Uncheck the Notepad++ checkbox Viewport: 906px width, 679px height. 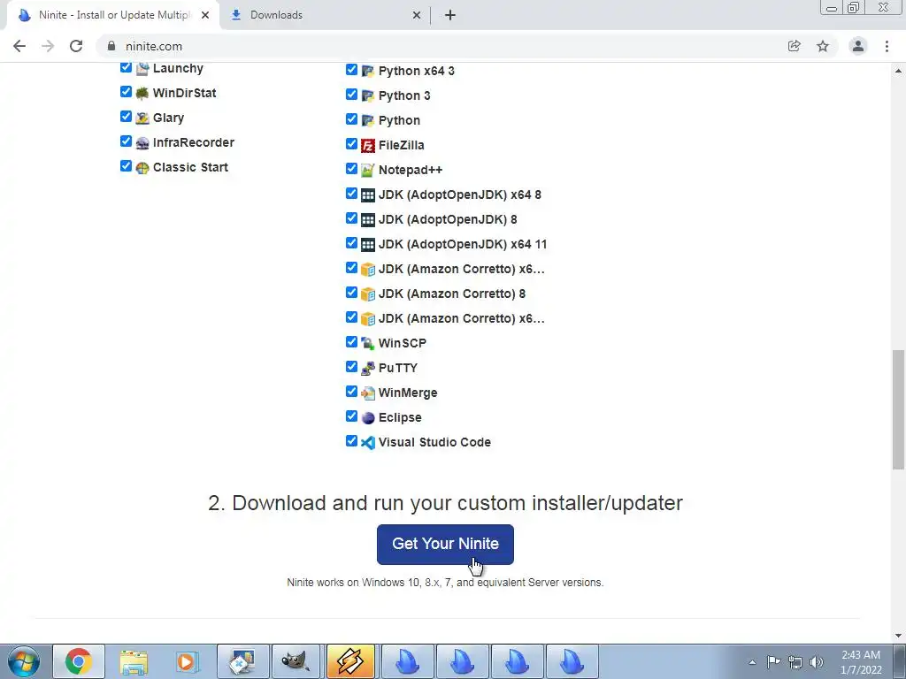(x=351, y=169)
